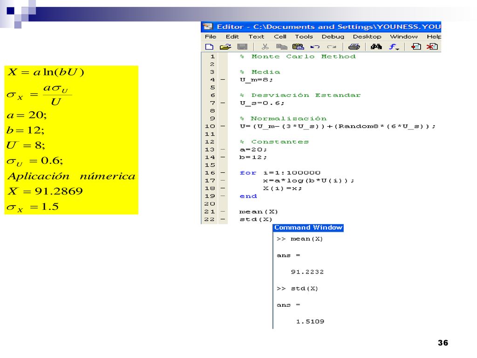Click breakpoint dash on line 16
Viewport: 477px width, 358px height.
pos(223,173)
